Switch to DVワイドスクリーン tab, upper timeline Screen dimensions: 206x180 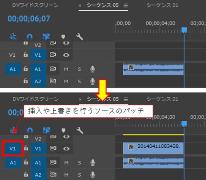(x=35, y=5)
